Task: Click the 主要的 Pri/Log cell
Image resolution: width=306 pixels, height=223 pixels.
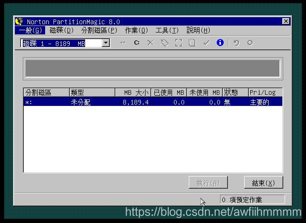Action: point(259,102)
